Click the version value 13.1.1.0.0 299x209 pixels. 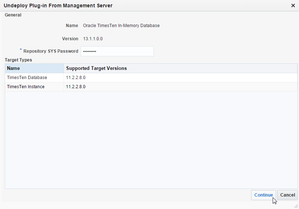tap(93, 39)
